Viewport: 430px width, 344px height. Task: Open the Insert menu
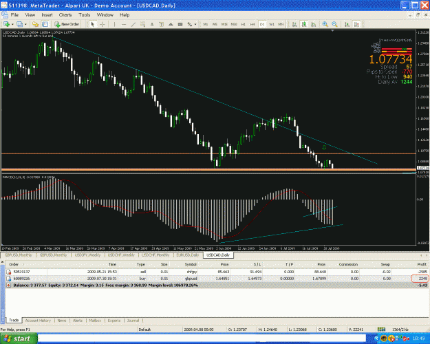coord(47,15)
